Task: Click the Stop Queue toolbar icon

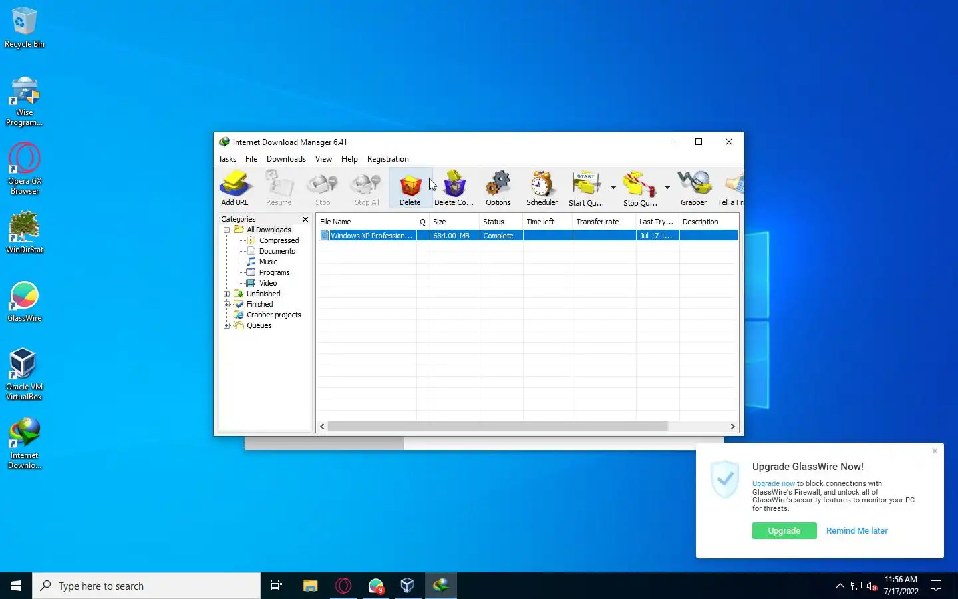Action: tap(640, 188)
